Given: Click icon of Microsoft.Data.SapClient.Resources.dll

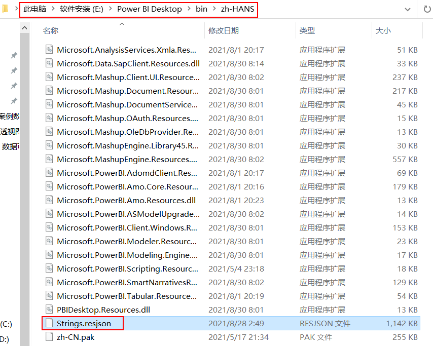Looking at the screenshot, I should pyautogui.click(x=49, y=63).
